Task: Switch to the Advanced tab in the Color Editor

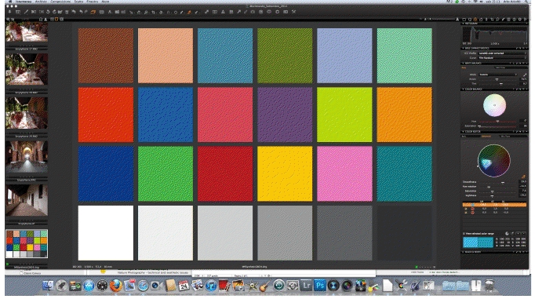Action: [486, 137]
